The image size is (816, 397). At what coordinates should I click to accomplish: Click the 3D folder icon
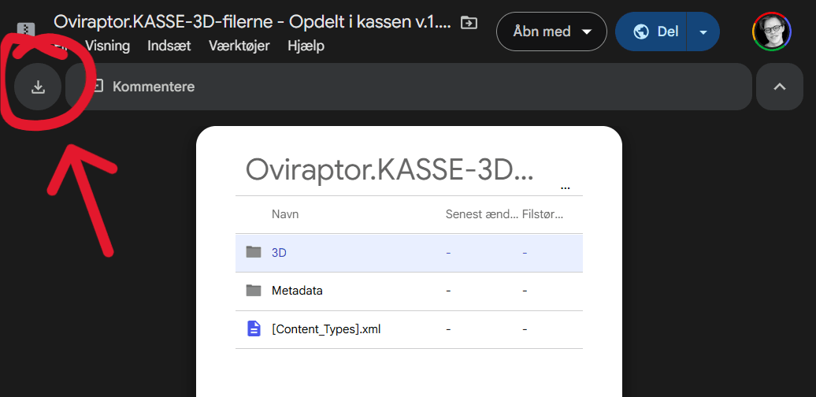[254, 252]
